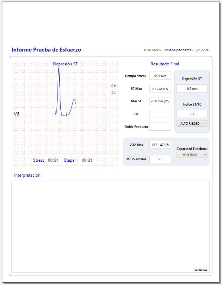Expand the MUY BAJA Capacidad Funcional dropdown
Viewport: 222px width, 285px height.
click(x=192, y=155)
